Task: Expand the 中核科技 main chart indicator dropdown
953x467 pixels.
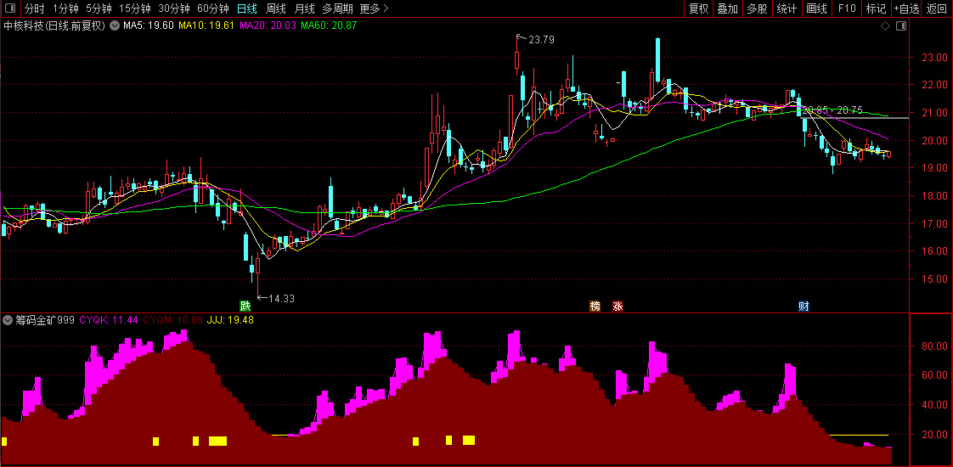Action: [x=115, y=26]
